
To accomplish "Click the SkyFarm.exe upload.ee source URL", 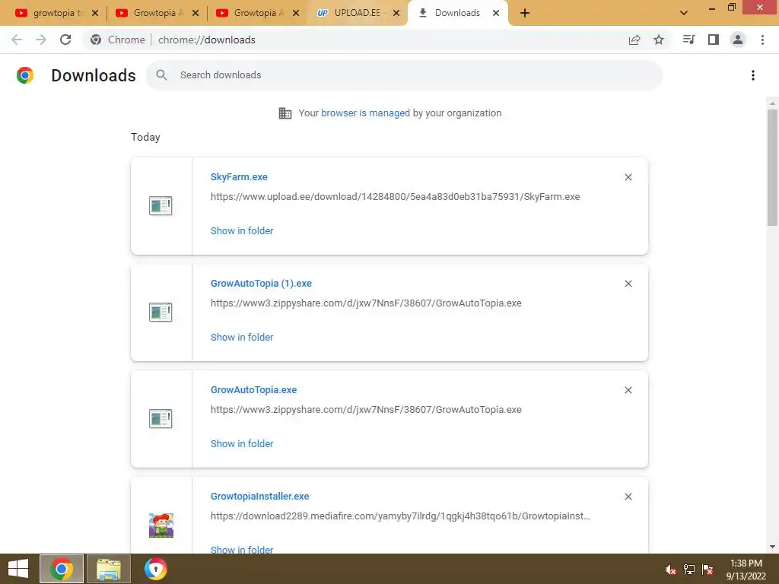I will (395, 197).
